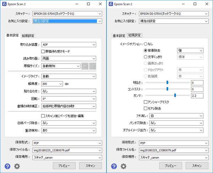Open 保存場所 dropdown in right window
The width and height of the screenshot is (213, 173).
point(174,157)
